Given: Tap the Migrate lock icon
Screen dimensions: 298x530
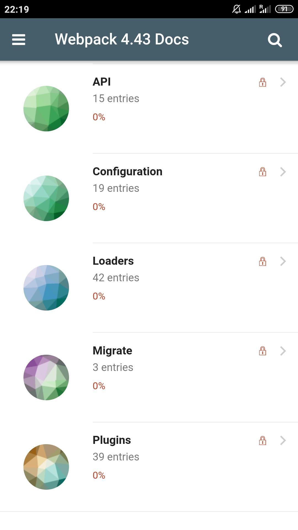Looking at the screenshot, I should [262, 351].
